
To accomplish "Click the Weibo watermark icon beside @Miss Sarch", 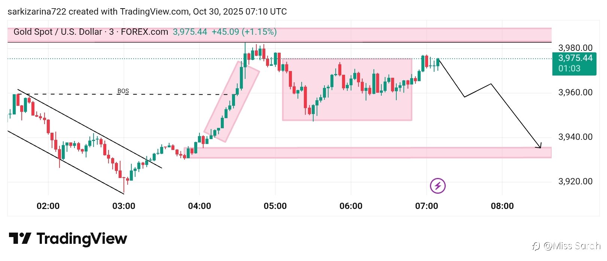I will tap(536, 246).
